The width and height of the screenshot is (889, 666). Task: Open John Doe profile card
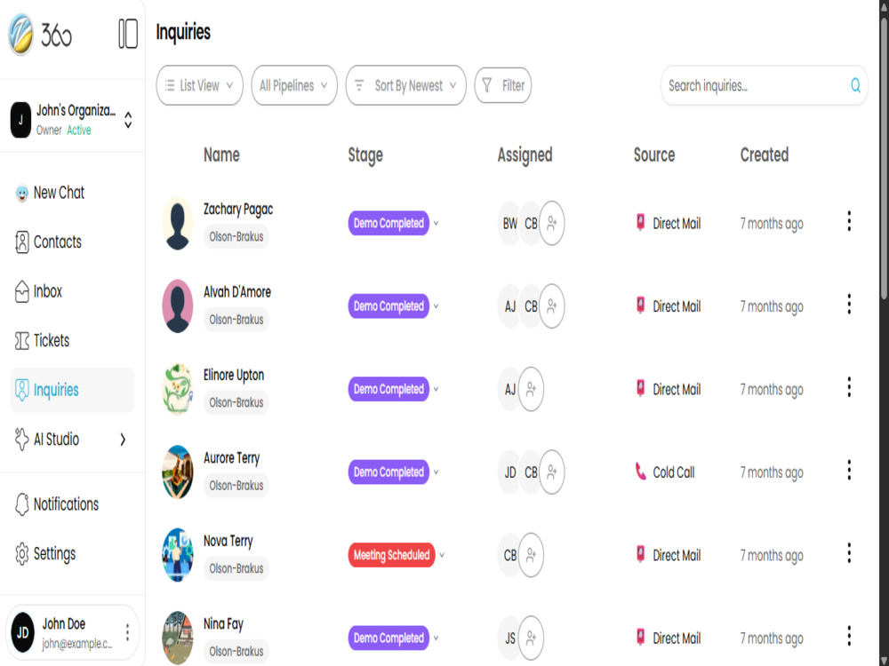[73, 632]
